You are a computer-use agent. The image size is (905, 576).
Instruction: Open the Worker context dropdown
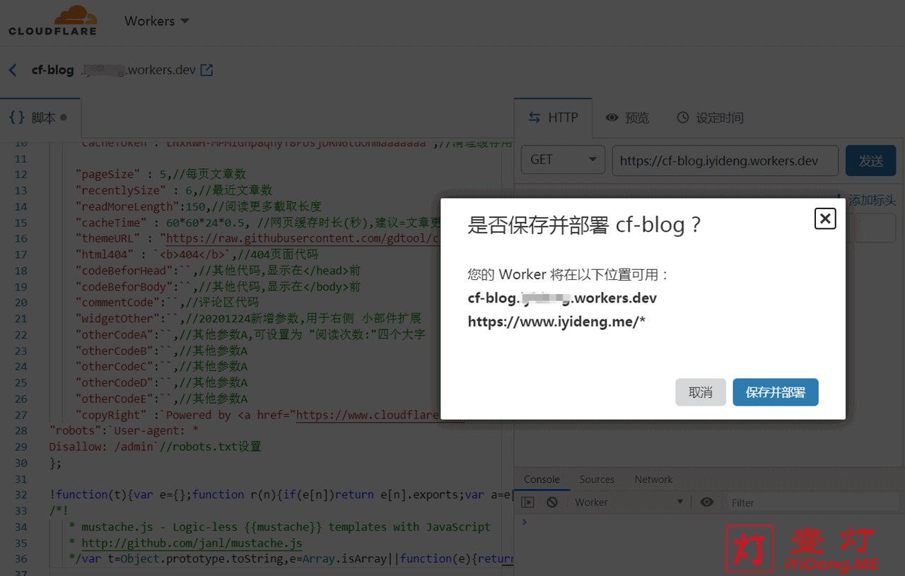(x=629, y=502)
